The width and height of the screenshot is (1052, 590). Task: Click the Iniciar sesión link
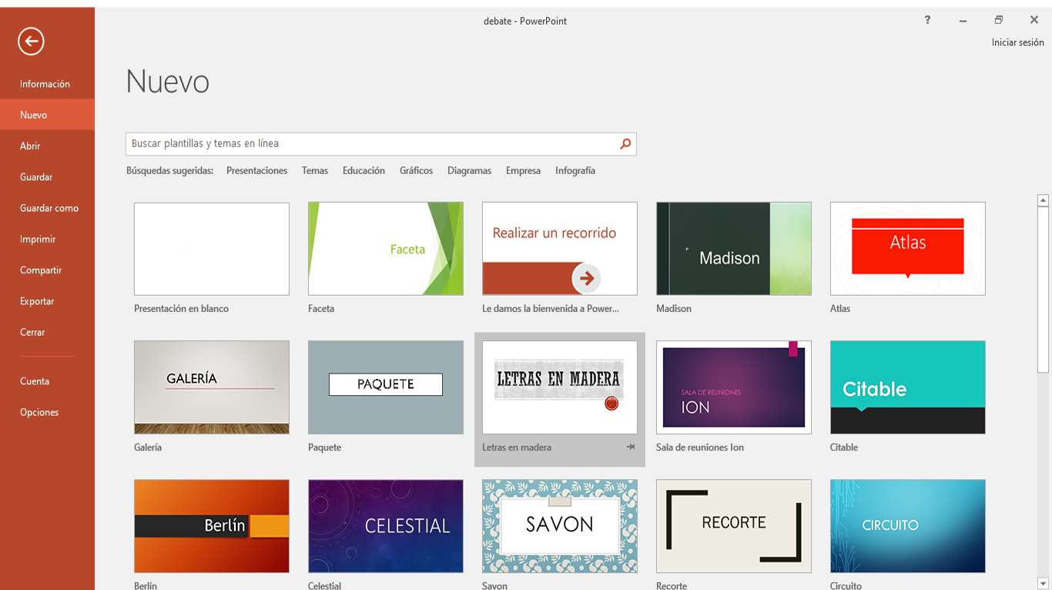click(x=1017, y=42)
